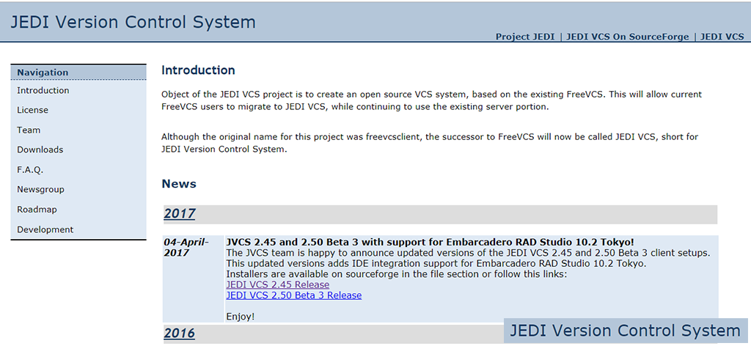Image resolution: width=751 pixels, height=346 pixels.
Task: Follow the JEDI VCS 2.50 Beta 3 Release link
Action: [x=294, y=295]
